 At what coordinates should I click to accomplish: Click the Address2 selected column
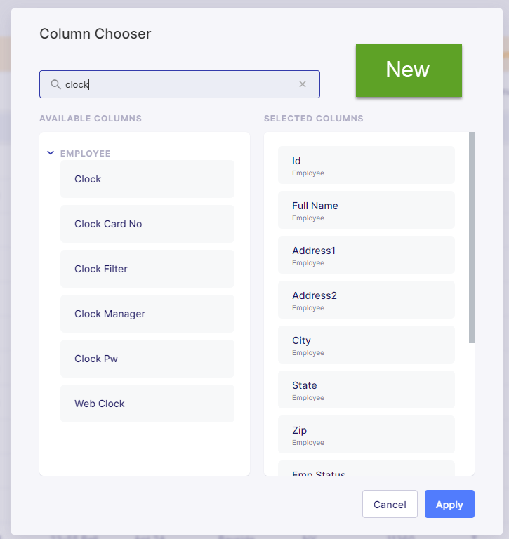366,300
